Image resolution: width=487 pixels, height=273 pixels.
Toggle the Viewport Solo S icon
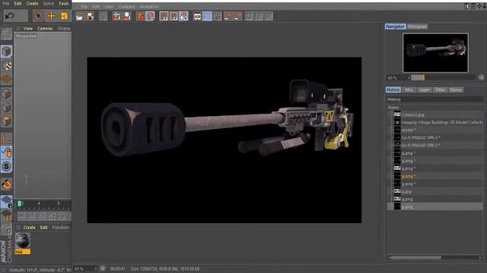[6, 167]
